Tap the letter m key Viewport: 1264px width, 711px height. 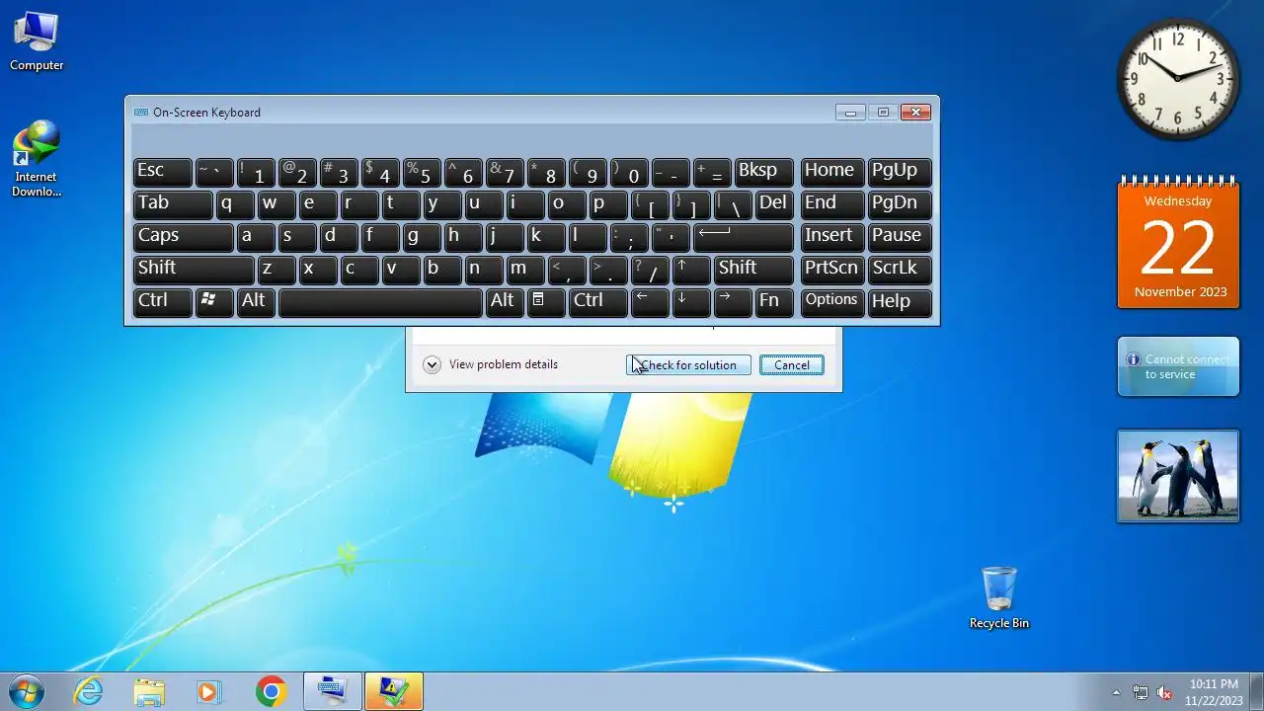(x=525, y=269)
